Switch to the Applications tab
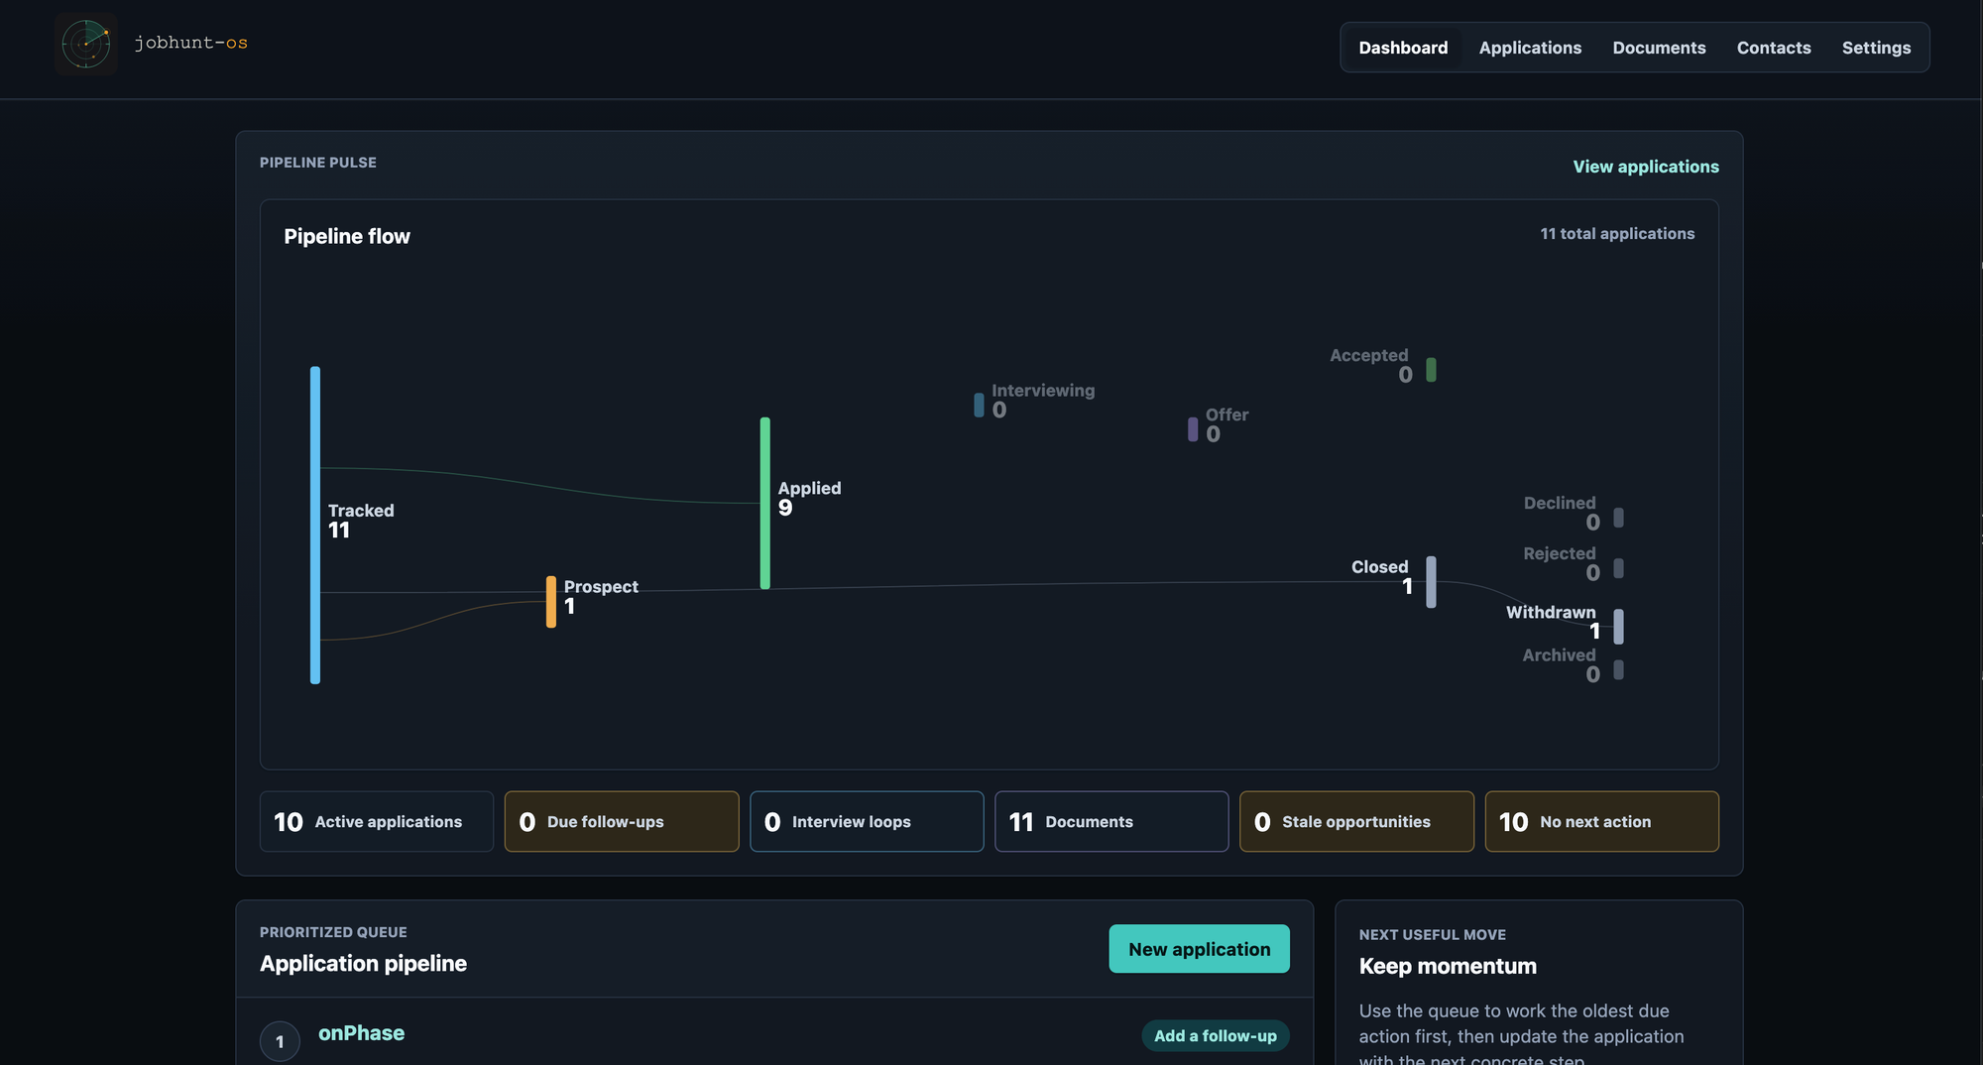This screenshot has width=1983, height=1065. pos(1530,48)
